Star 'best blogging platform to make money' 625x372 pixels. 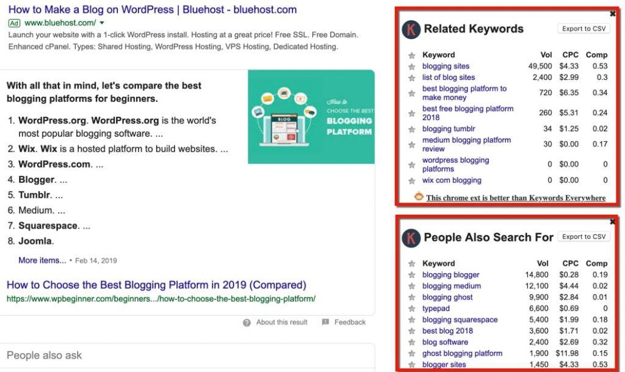pyautogui.click(x=412, y=93)
